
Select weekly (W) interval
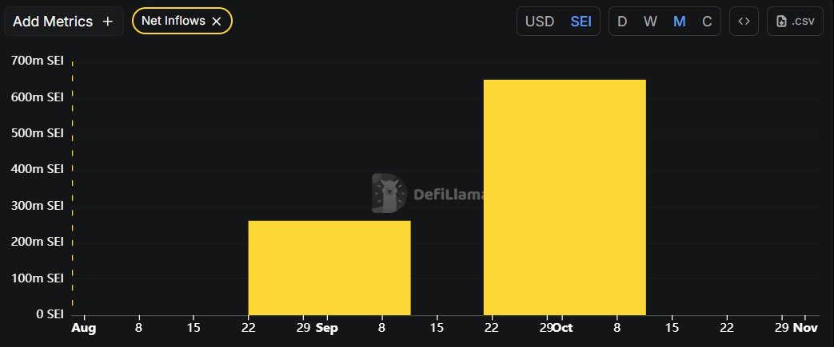650,22
